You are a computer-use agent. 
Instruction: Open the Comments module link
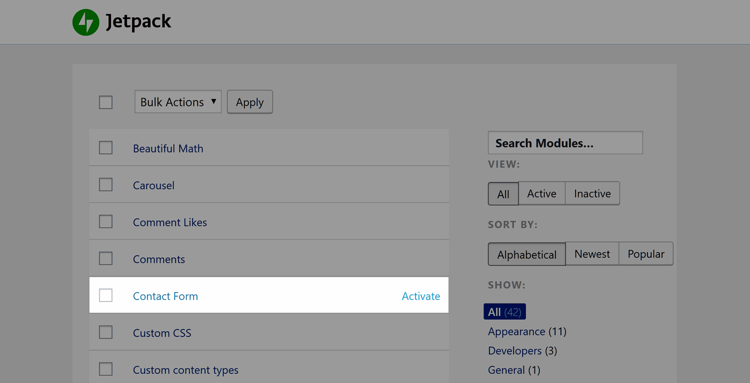[159, 259]
